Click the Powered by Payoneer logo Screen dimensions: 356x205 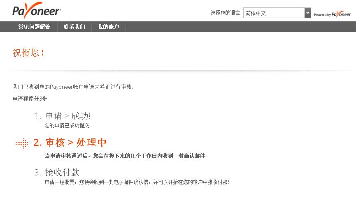coord(333,14)
